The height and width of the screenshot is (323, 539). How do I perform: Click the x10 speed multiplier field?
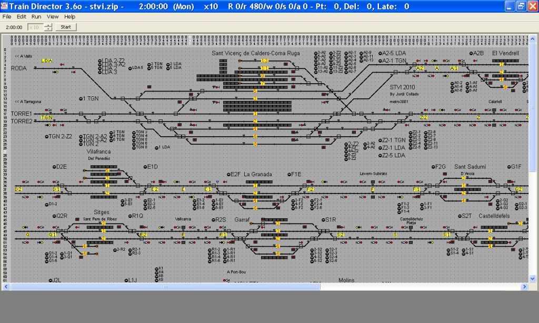(35, 27)
